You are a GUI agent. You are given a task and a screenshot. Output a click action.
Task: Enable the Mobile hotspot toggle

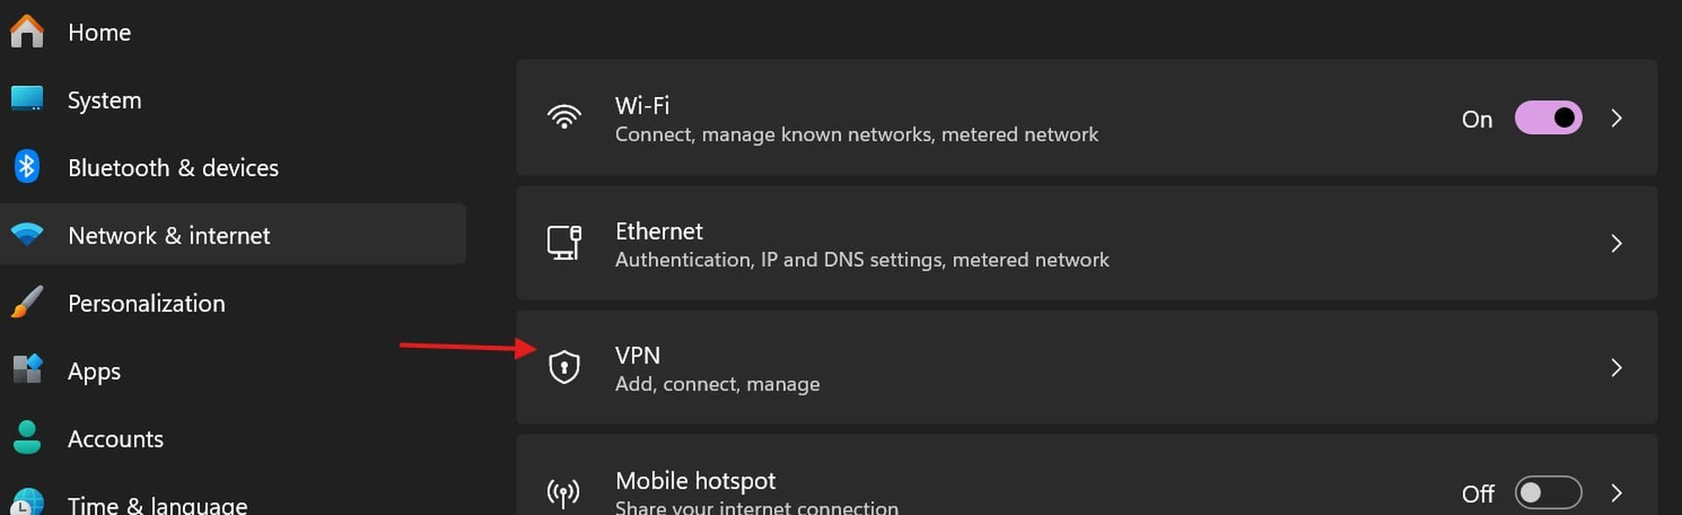tap(1548, 493)
